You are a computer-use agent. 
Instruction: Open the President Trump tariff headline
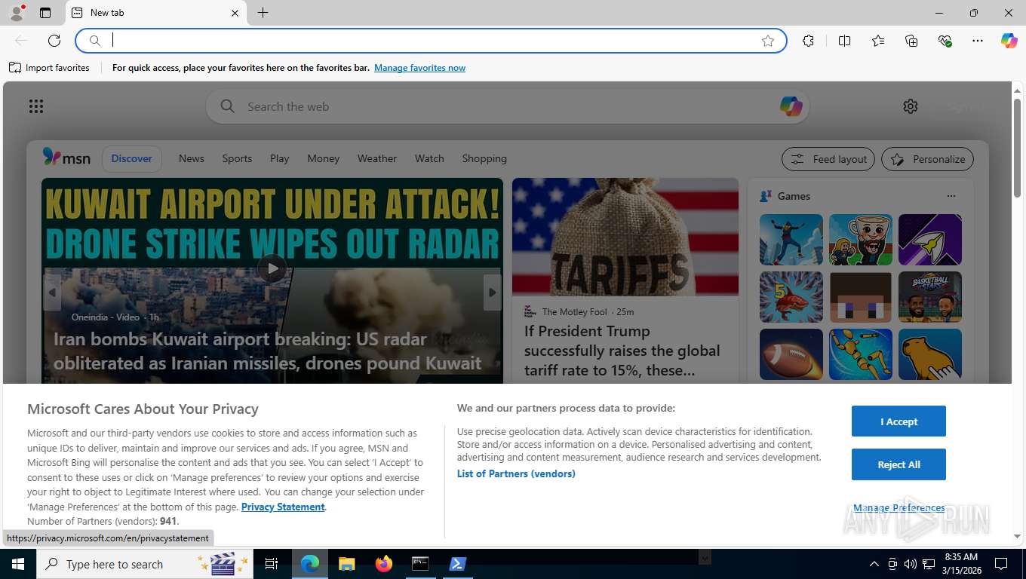(x=622, y=351)
